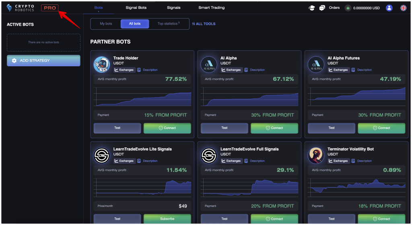Click the 67.12% profit value
The image size is (412, 225).
coord(283,79)
